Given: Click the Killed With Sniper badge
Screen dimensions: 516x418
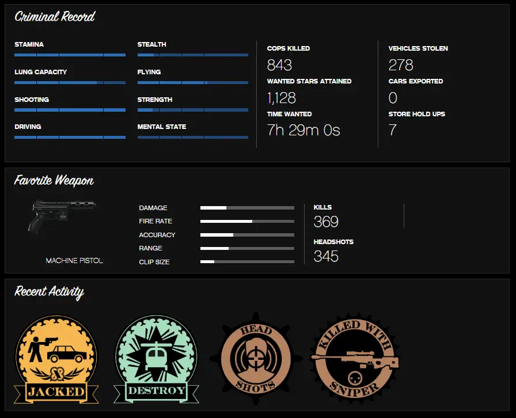Looking at the screenshot, I should coord(354,358).
